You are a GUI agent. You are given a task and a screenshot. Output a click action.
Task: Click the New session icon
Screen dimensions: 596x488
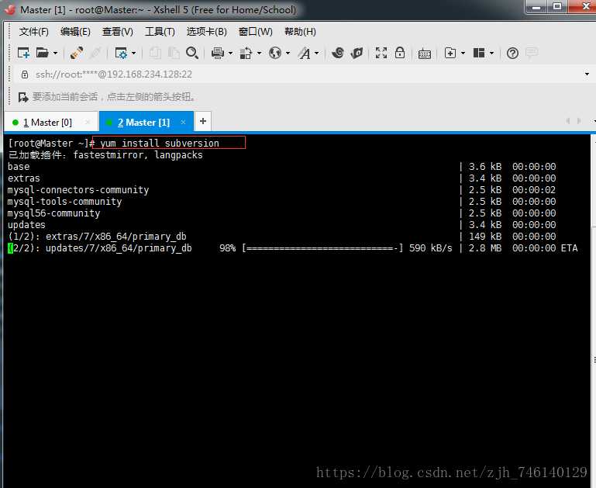pyautogui.click(x=23, y=53)
